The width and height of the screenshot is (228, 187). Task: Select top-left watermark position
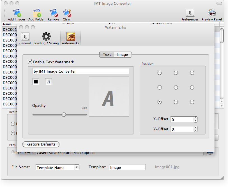(160, 73)
